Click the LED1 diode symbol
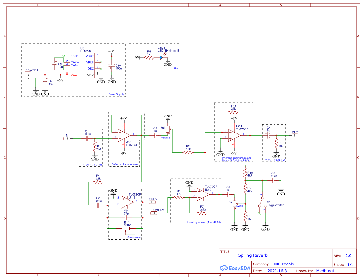 (x=162, y=58)
